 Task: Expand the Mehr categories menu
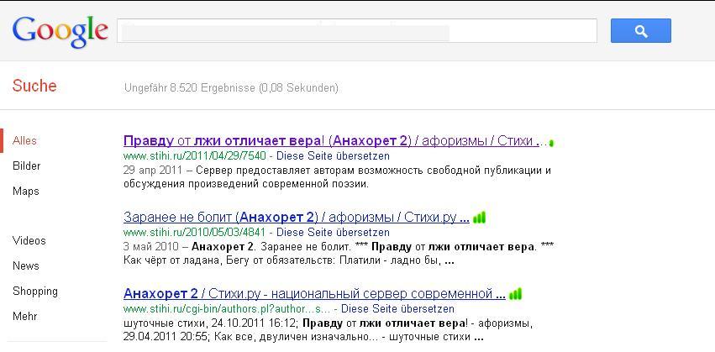25,317
